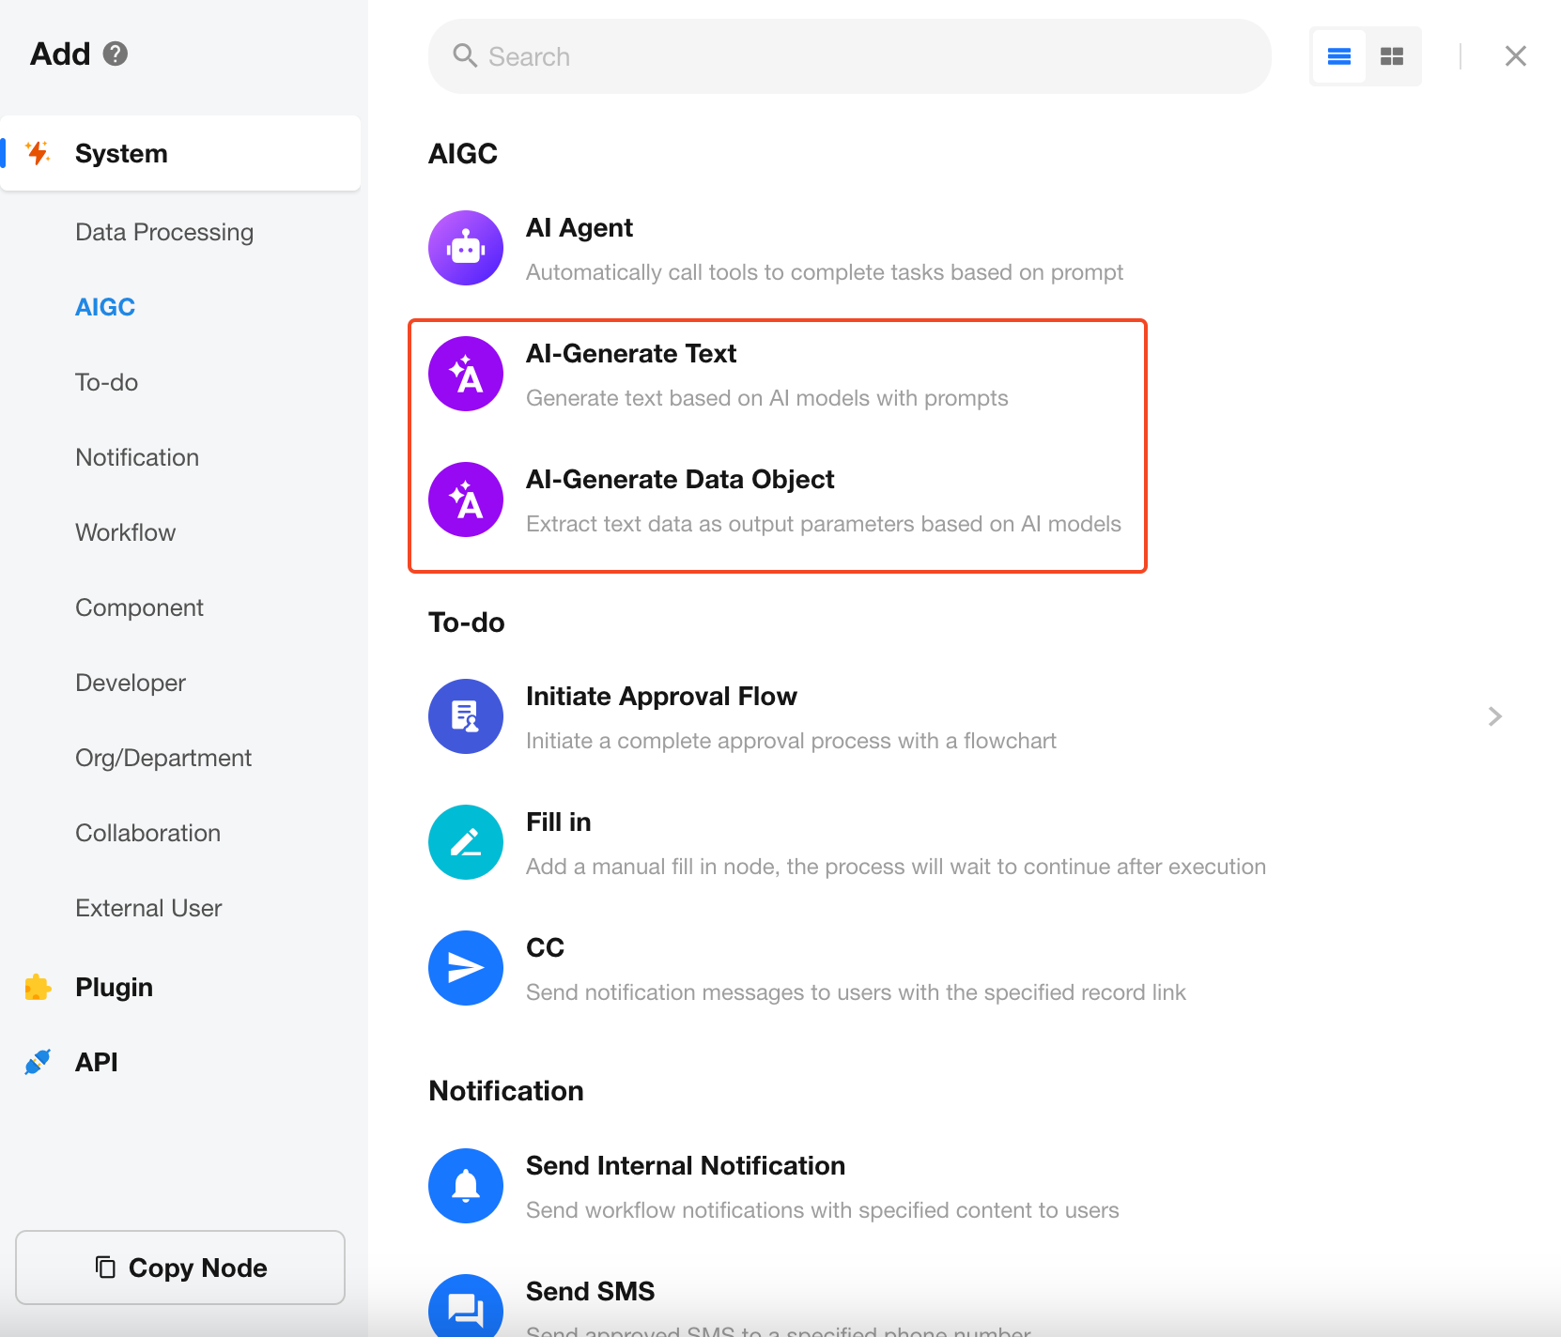The height and width of the screenshot is (1337, 1561).
Task: Click the Send SMS chat icon
Action: (466, 1307)
